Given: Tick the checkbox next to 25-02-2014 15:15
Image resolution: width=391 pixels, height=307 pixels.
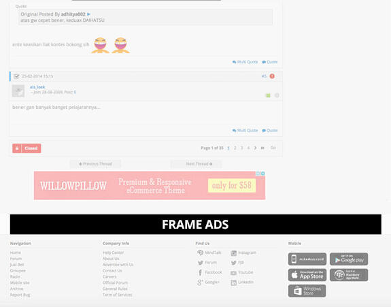Looking at the screenshot, I should [x=16, y=76].
